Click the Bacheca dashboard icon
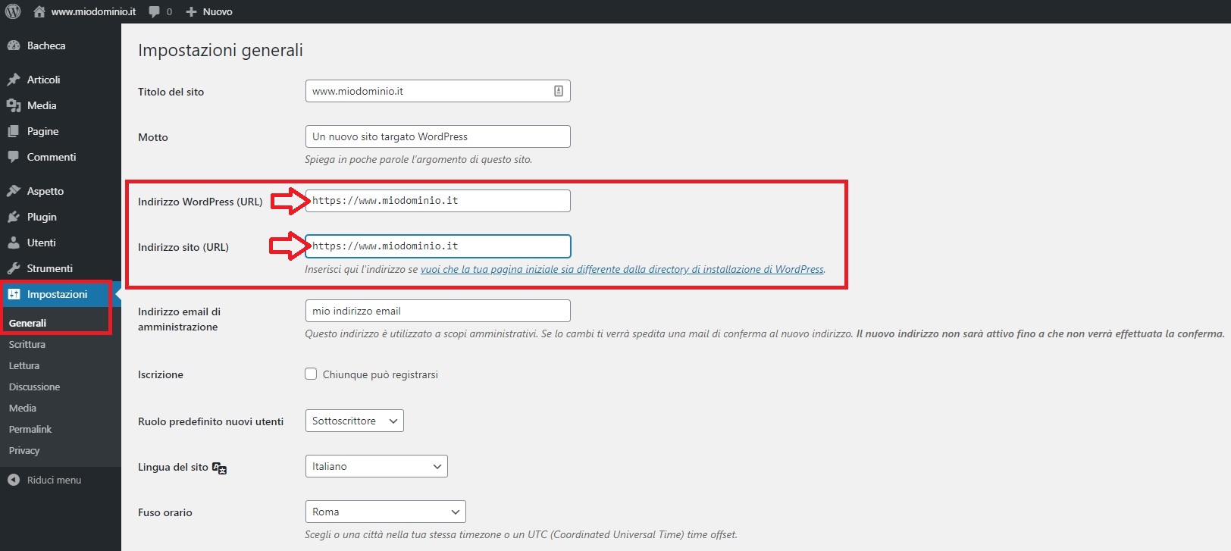The height and width of the screenshot is (551, 1231). [x=13, y=45]
